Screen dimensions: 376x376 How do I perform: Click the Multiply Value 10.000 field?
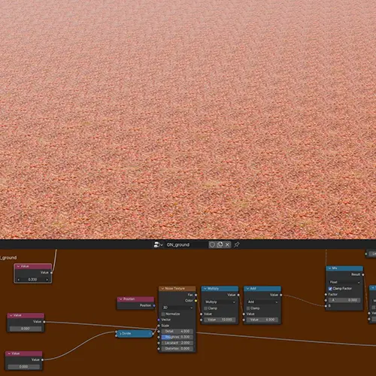(220, 320)
